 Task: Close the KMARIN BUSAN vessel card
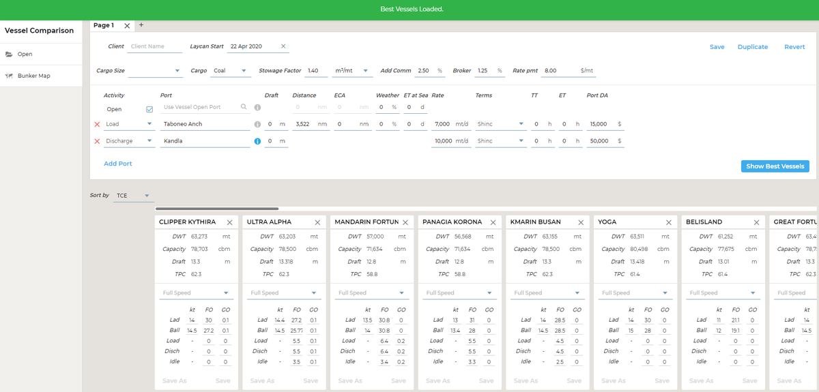581,222
